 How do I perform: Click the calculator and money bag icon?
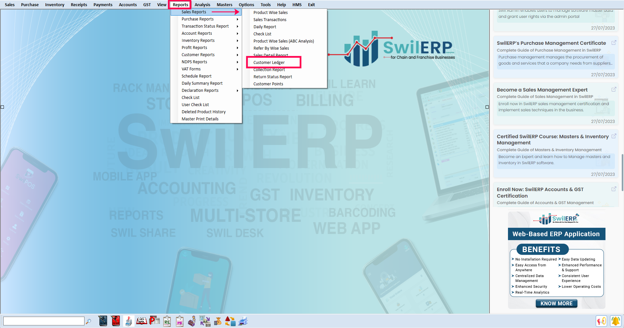[218, 321]
